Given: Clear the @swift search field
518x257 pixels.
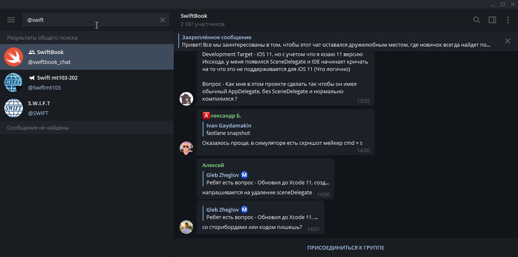Looking at the screenshot, I should click(163, 20).
